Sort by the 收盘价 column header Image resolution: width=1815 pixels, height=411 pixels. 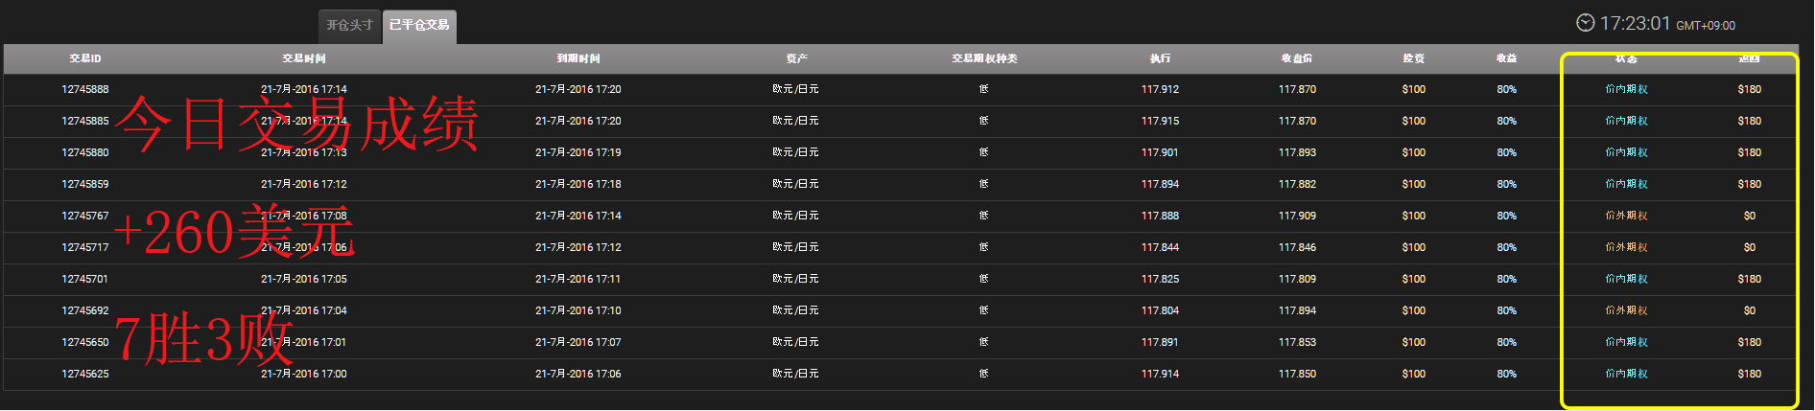point(1297,58)
